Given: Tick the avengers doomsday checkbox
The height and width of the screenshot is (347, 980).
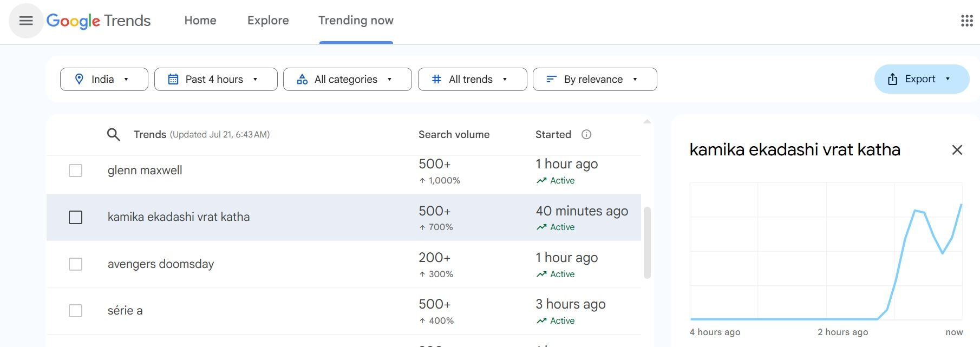Looking at the screenshot, I should (76, 264).
